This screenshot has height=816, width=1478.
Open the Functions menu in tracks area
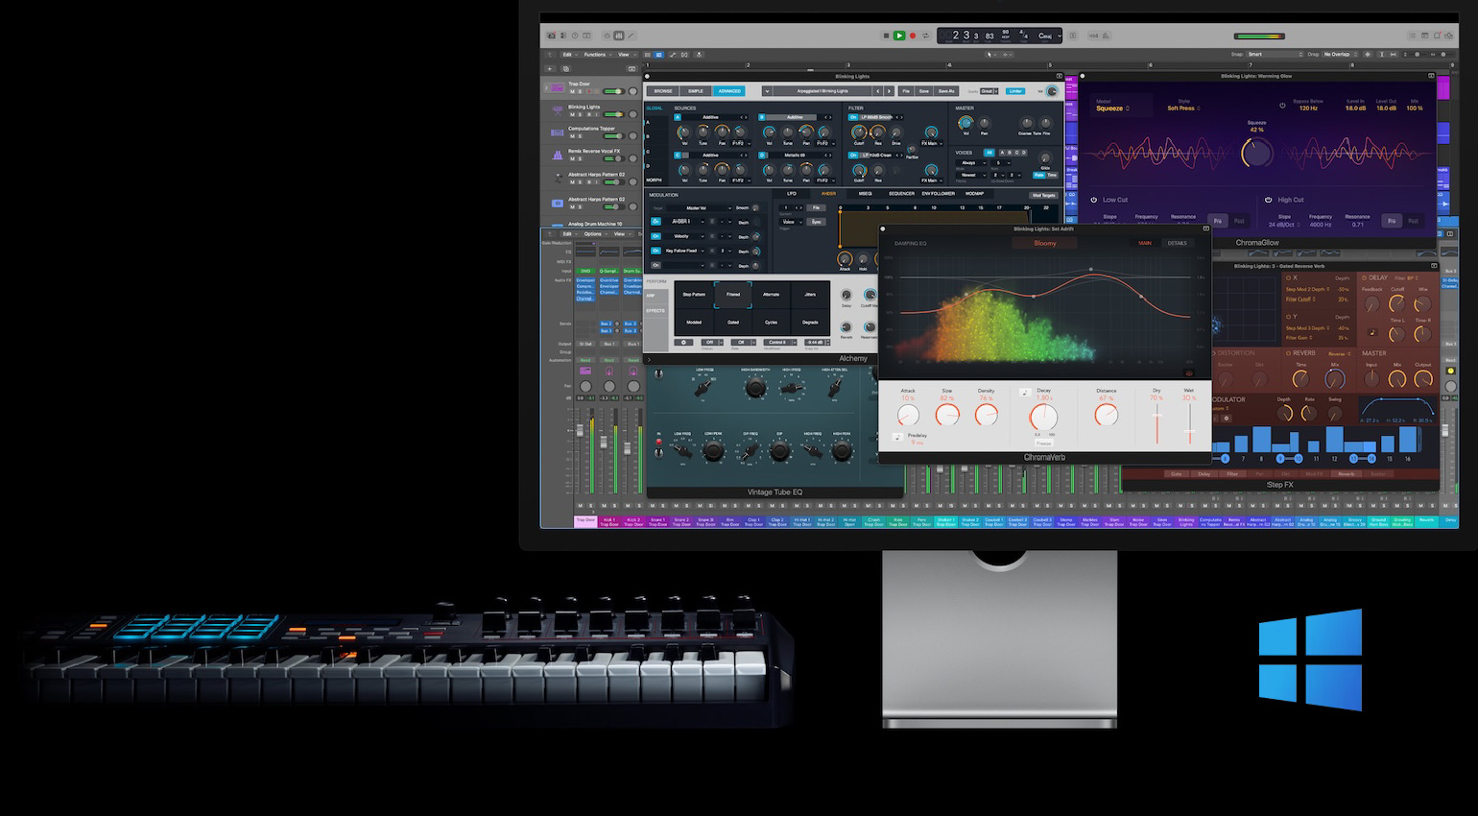(x=596, y=55)
